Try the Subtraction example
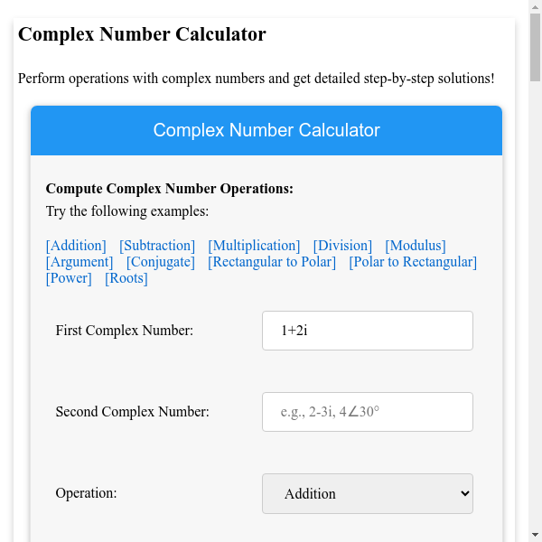The width and height of the screenshot is (542, 542). 157,246
